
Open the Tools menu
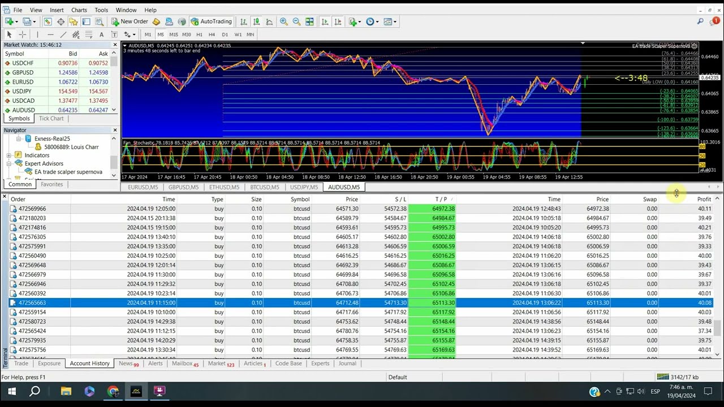point(101,10)
